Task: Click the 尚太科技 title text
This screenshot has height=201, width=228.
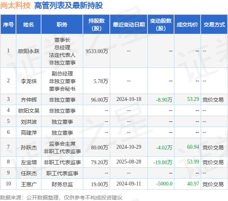Action: (x=16, y=6)
